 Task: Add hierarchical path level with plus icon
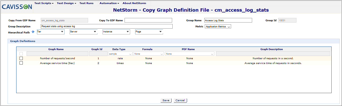pos(33,32)
